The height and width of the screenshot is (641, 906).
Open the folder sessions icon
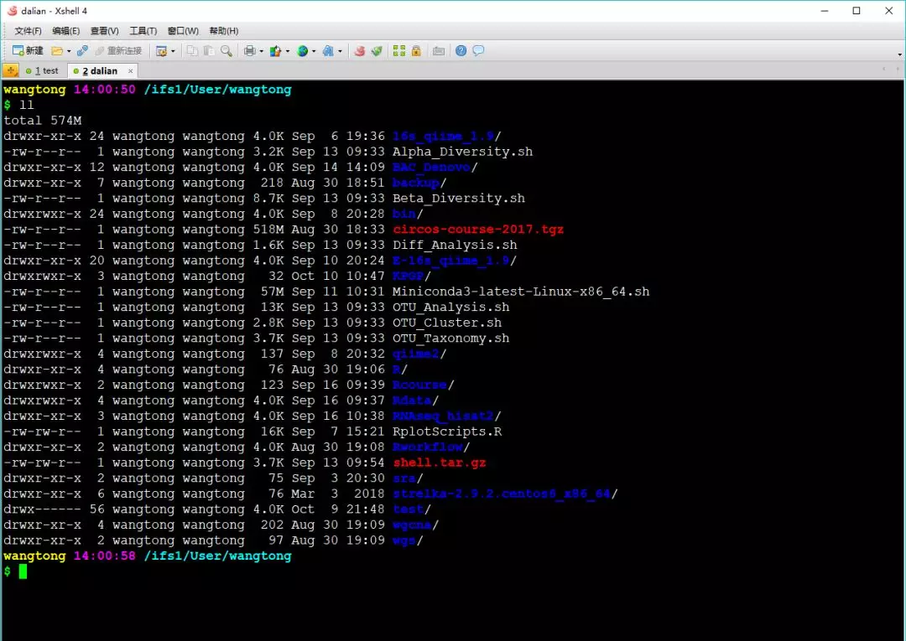[x=57, y=51]
